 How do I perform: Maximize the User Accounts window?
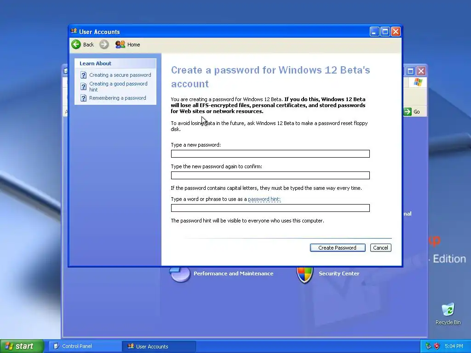[x=385, y=32]
